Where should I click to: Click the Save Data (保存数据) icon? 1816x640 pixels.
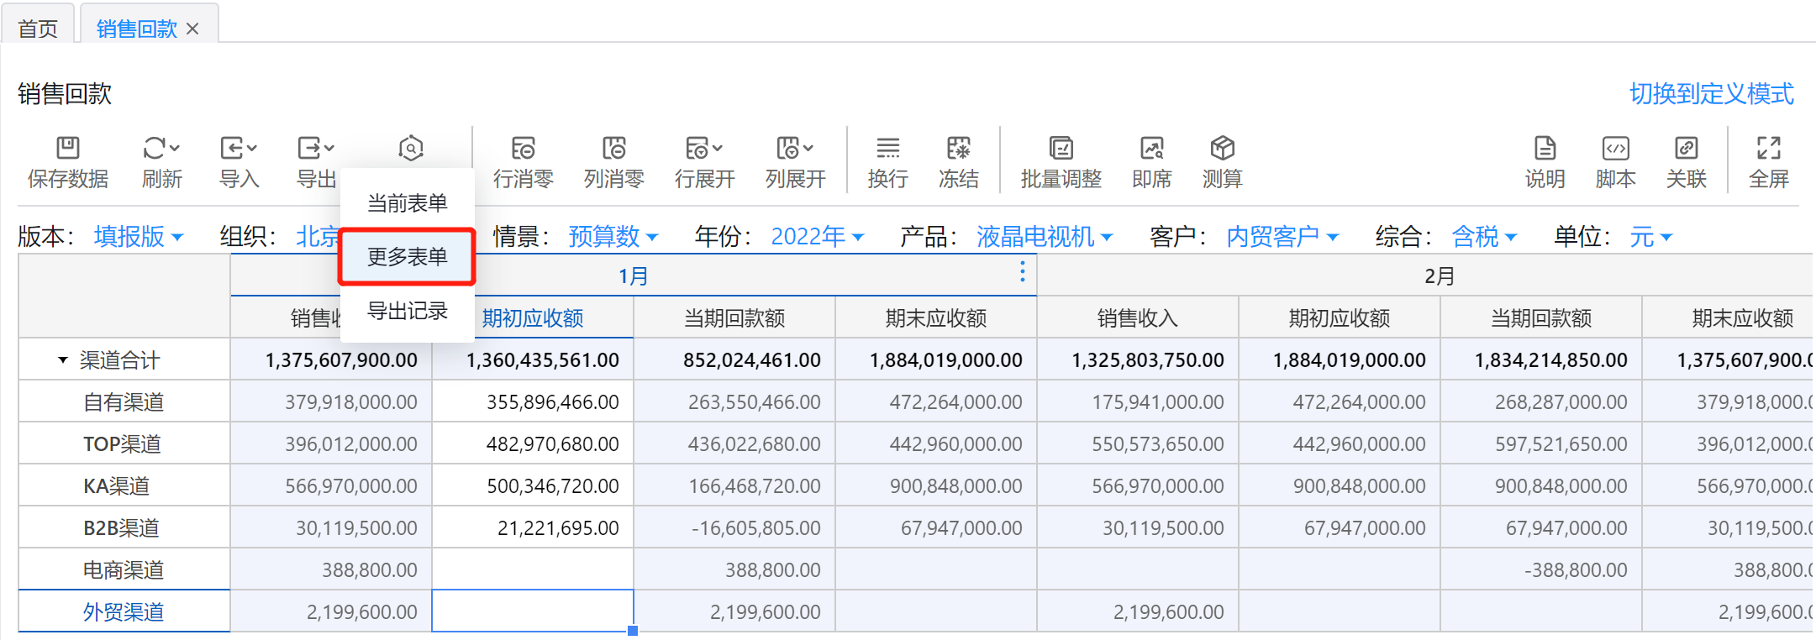tap(67, 150)
